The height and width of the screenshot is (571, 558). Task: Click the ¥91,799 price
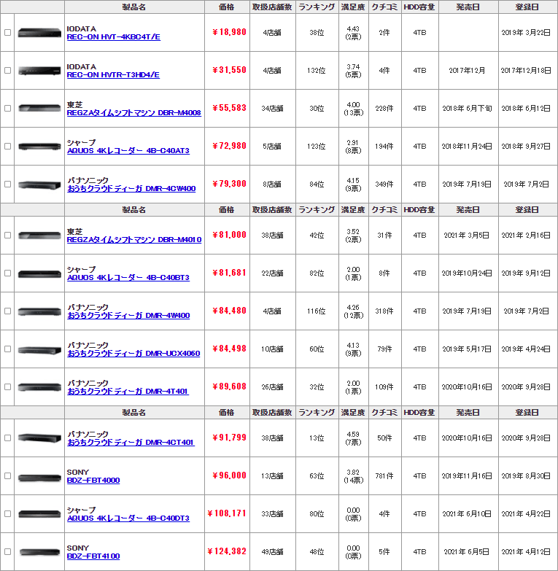tap(229, 438)
